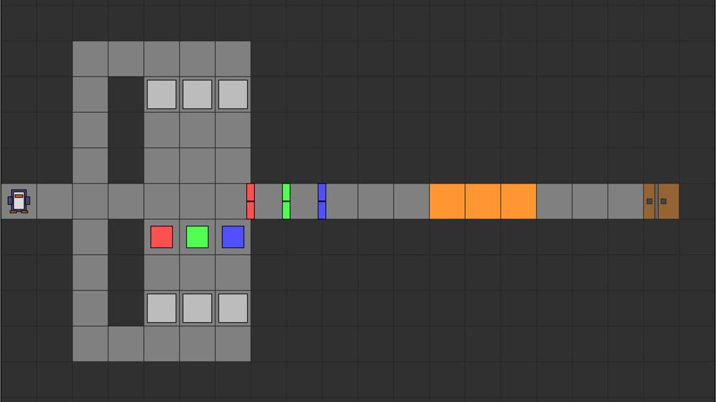Select the red square block
The width and height of the screenshot is (716, 402).
click(x=162, y=237)
